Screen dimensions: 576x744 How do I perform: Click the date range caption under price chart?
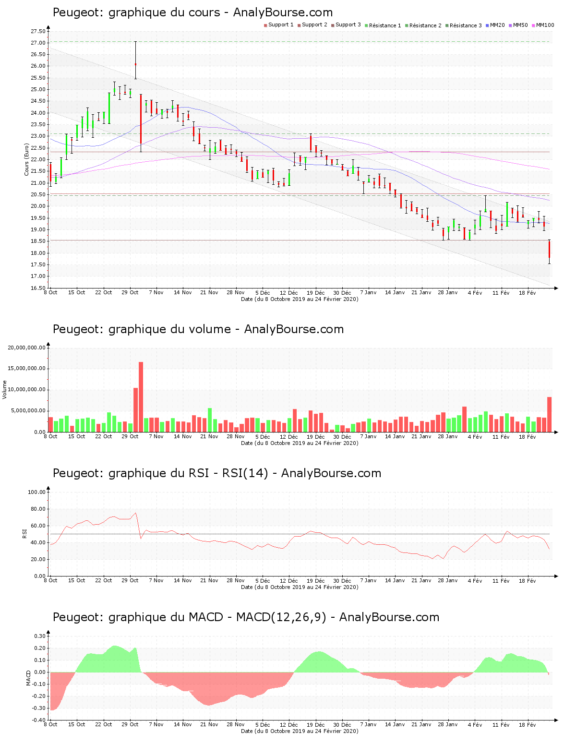click(300, 299)
